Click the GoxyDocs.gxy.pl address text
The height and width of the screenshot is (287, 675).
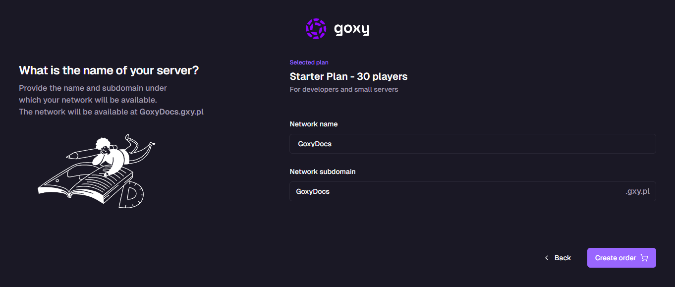point(171,112)
